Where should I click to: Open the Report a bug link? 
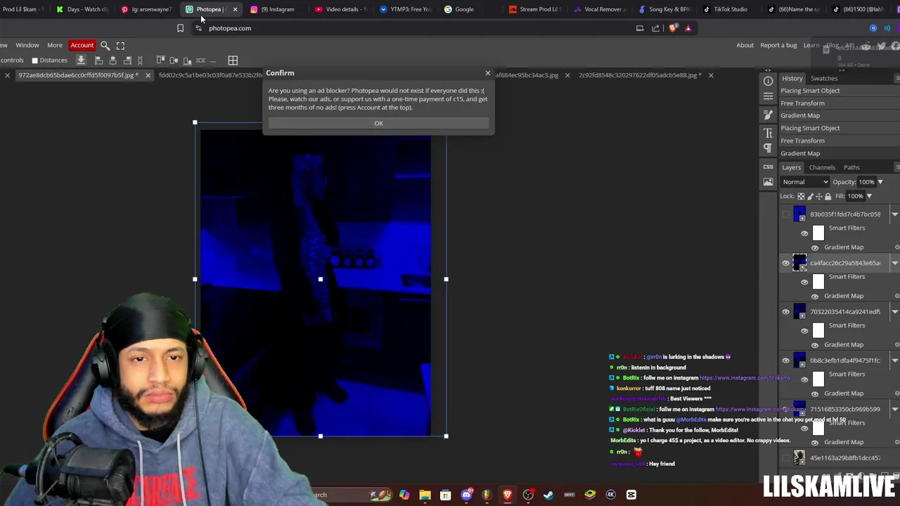point(778,46)
